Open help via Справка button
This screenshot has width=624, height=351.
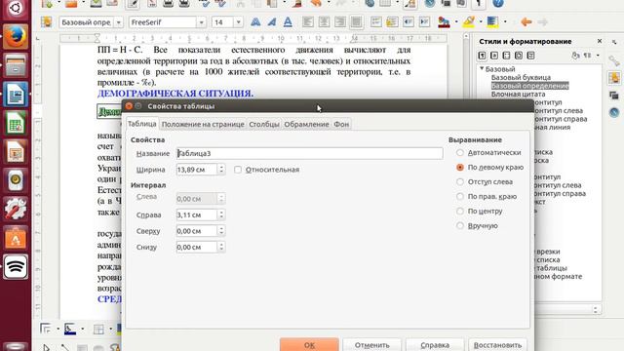tap(435, 344)
